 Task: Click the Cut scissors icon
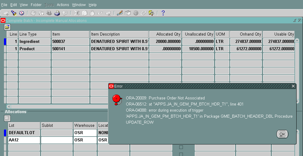click(x=77, y=13)
